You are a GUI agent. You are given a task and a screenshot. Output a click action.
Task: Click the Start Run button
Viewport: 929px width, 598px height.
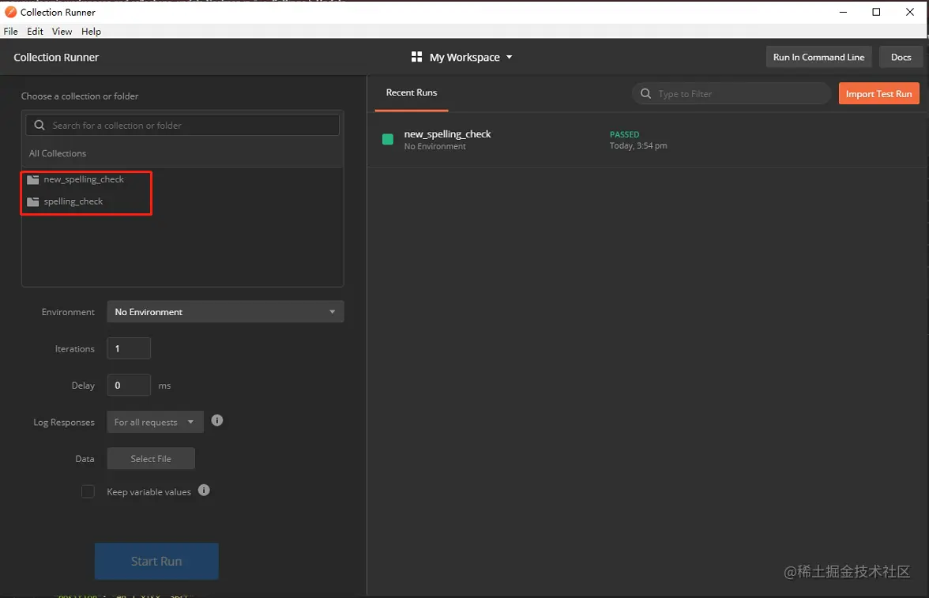[x=156, y=561]
